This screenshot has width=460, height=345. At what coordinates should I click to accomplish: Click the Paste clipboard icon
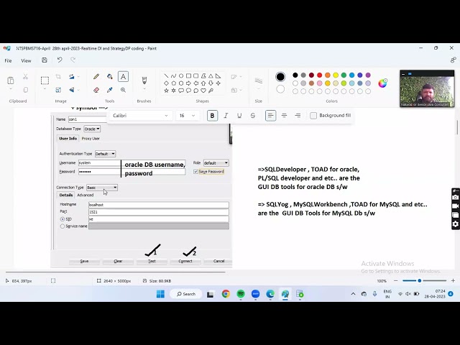[x=11, y=80]
